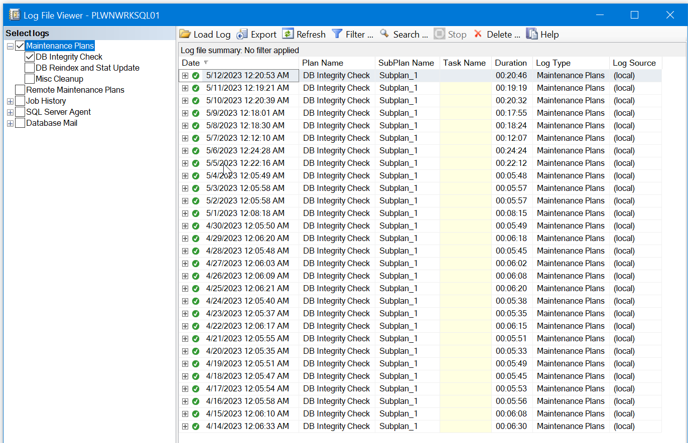This screenshot has height=443, width=688.
Task: Click the Export button label
Action: pyautogui.click(x=263, y=35)
